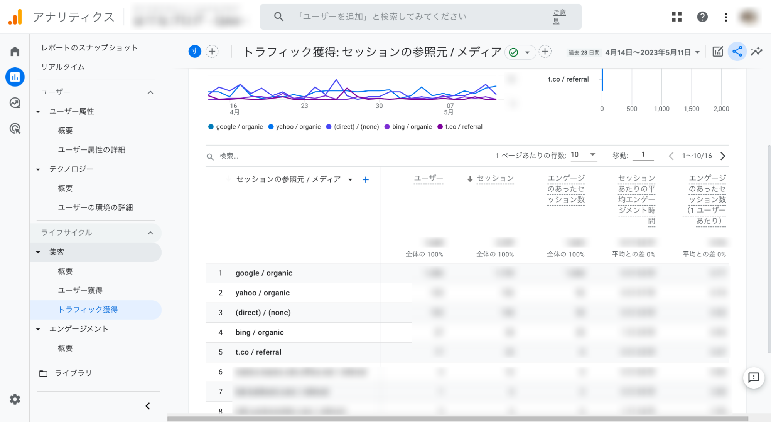Open the Admin settings gear icon
771x422 pixels.
point(15,399)
